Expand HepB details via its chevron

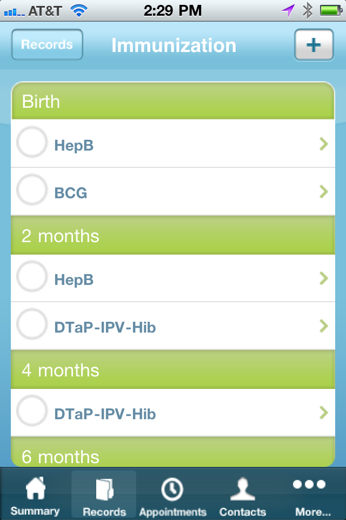pyautogui.click(x=323, y=144)
